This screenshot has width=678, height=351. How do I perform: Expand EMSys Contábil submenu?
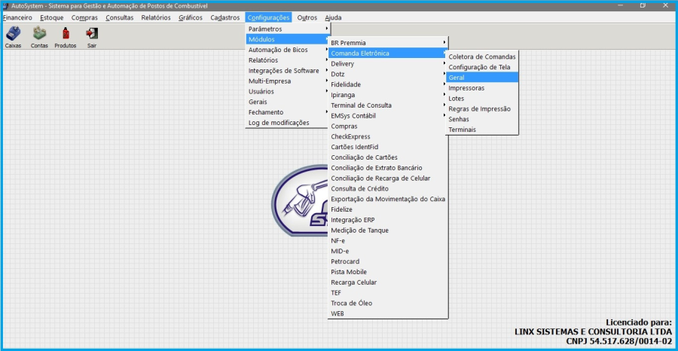(x=388, y=115)
